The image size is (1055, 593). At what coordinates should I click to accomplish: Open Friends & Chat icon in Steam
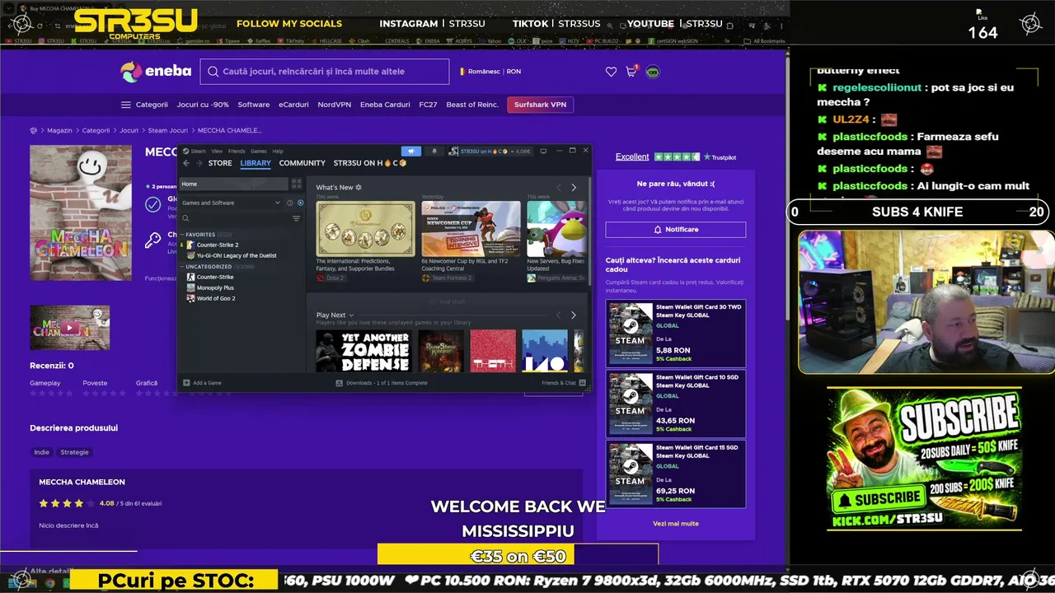coord(583,383)
